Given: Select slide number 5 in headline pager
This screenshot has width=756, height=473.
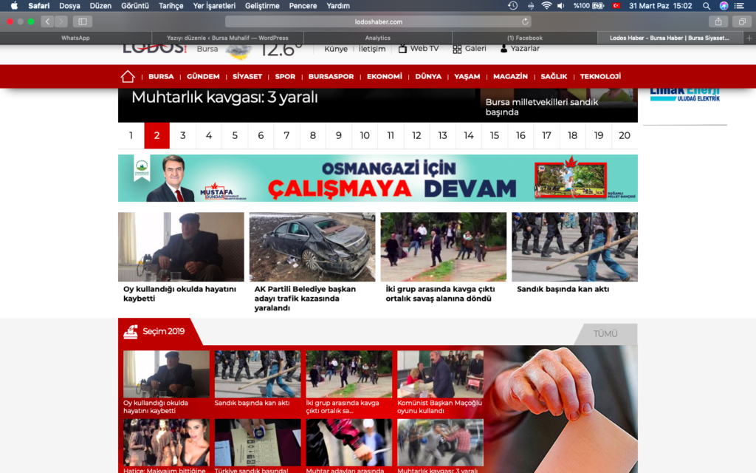Looking at the screenshot, I should [x=235, y=135].
